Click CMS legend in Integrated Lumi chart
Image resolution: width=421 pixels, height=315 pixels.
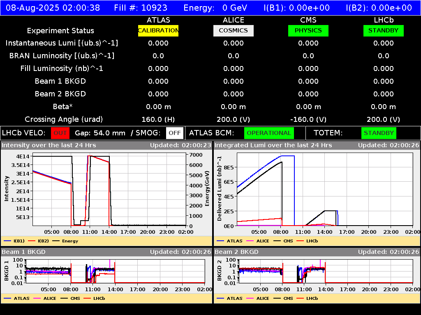coord(283,241)
